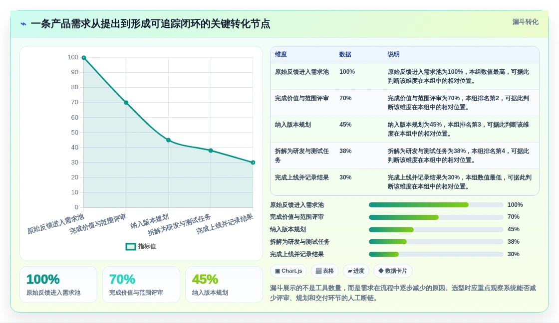559x323 pixels.
Task: Click the 30% value in table
Action: pyautogui.click(x=345, y=177)
